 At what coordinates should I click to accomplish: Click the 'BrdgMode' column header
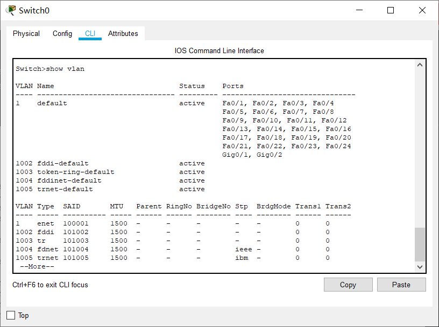point(273,206)
